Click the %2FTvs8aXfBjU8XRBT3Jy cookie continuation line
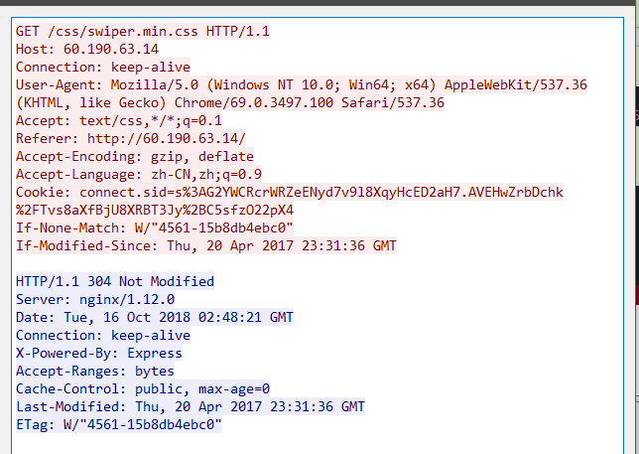This screenshot has height=454, width=639. click(x=155, y=210)
